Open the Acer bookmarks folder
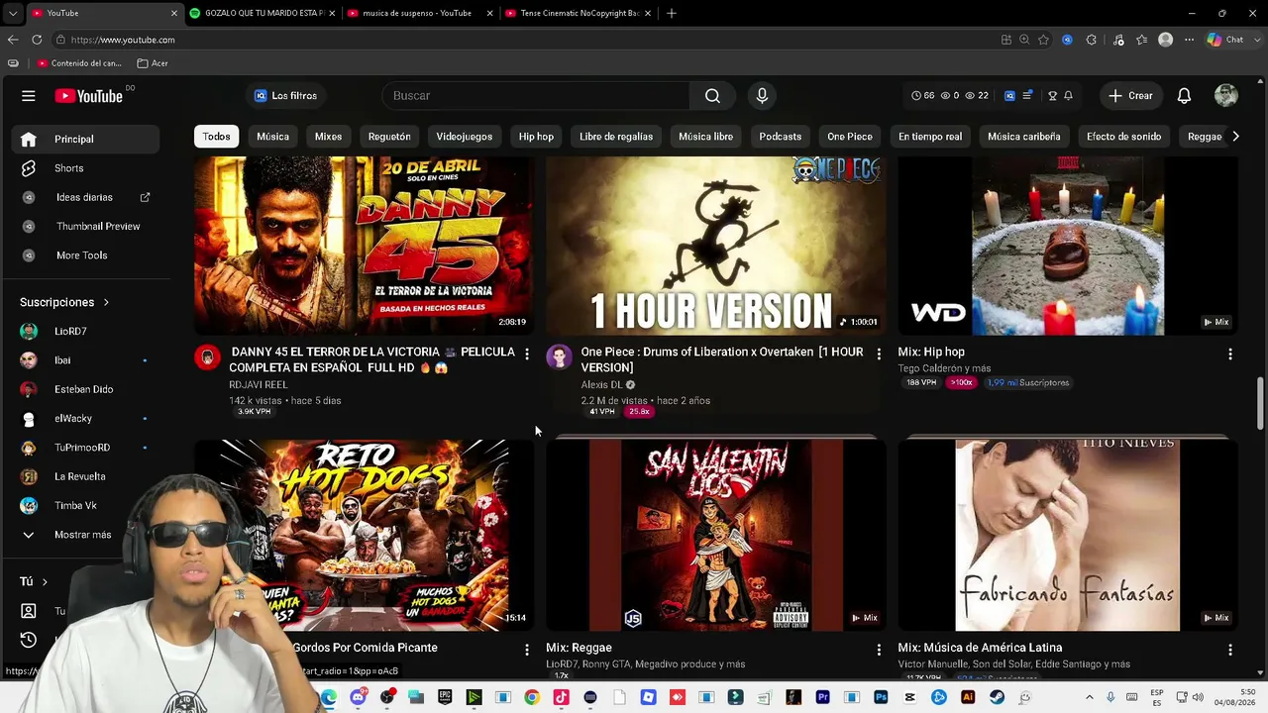Image resolution: width=1268 pixels, height=713 pixels. pyautogui.click(x=153, y=63)
